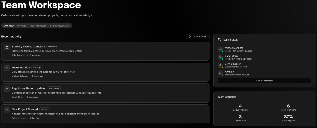Click the Avg Progress statistic
317x128 pixels.
click(x=288, y=118)
